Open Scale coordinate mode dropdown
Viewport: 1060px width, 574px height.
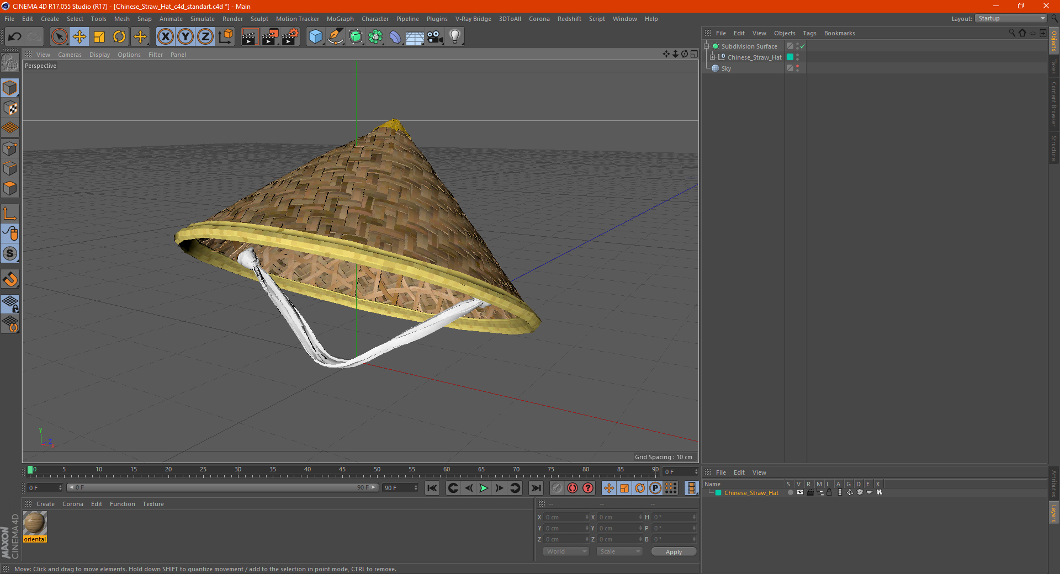point(619,551)
